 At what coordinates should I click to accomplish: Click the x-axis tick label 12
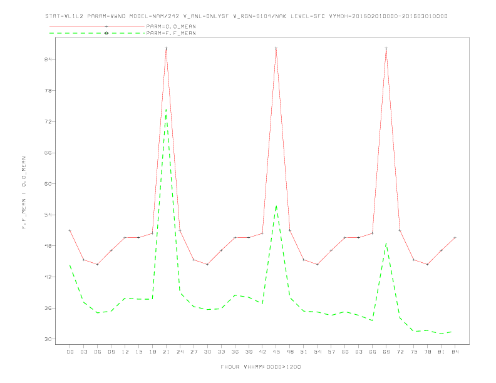[125, 352]
